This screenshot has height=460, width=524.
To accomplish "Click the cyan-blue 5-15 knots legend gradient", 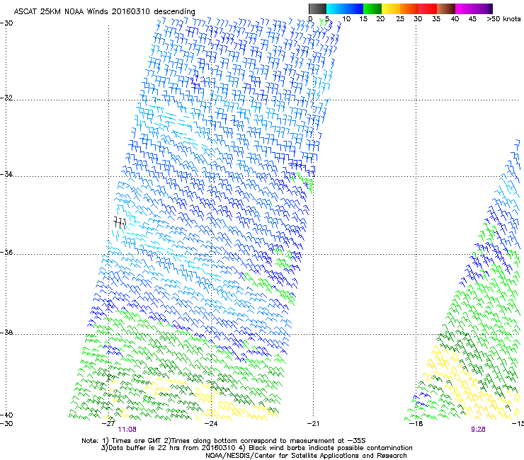I will coord(345,8).
